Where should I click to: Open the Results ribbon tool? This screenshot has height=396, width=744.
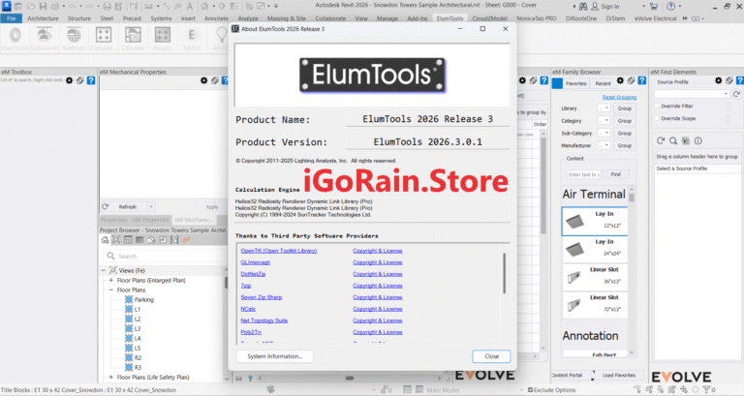[163, 39]
